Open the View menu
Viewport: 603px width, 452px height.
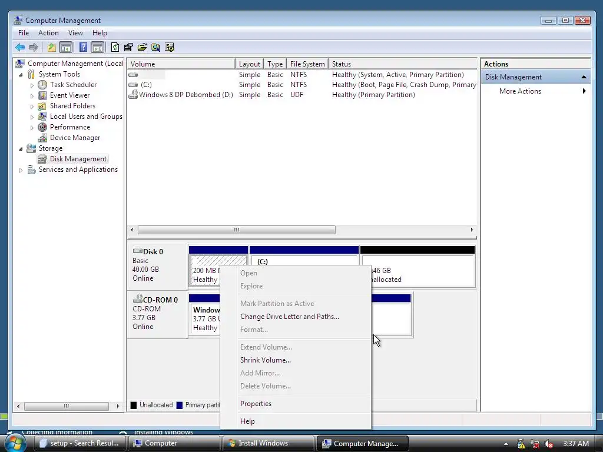pos(75,33)
